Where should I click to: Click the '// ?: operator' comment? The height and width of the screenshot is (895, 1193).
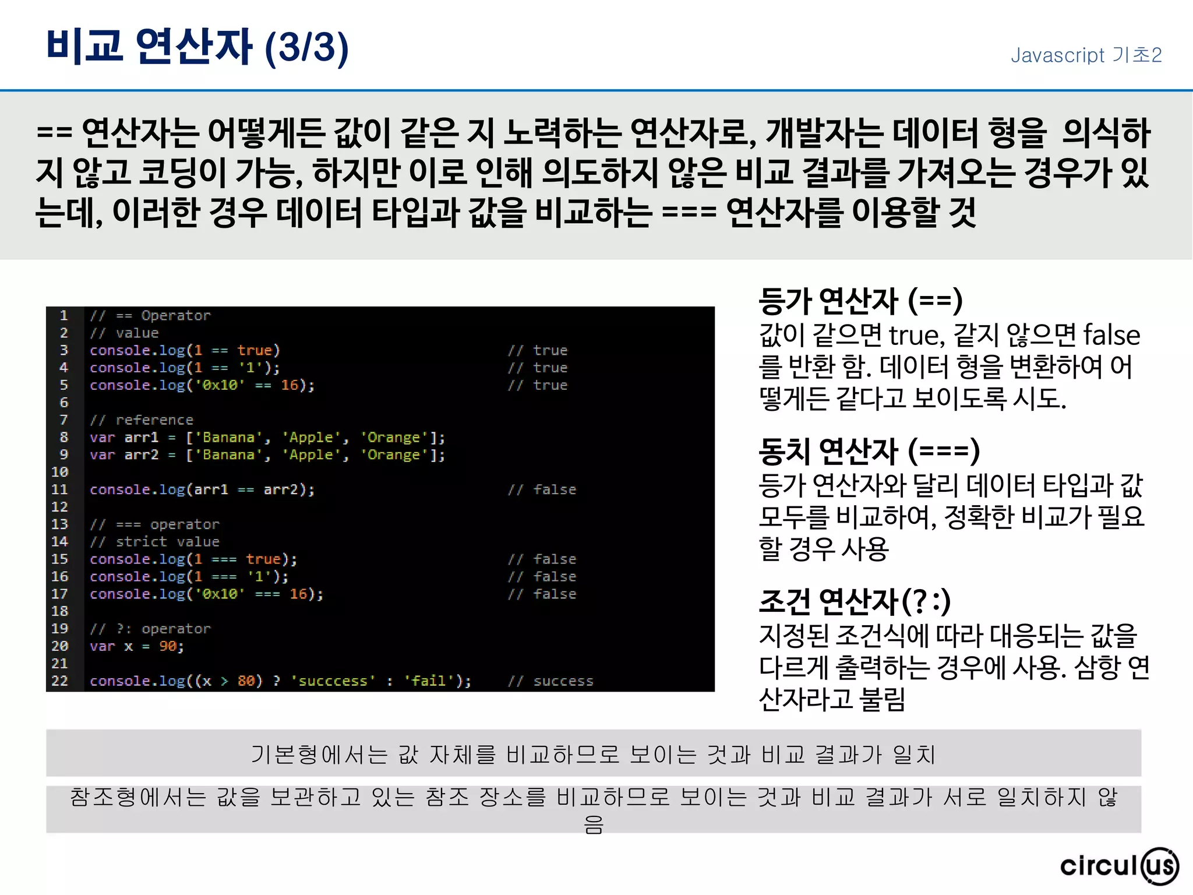150,629
